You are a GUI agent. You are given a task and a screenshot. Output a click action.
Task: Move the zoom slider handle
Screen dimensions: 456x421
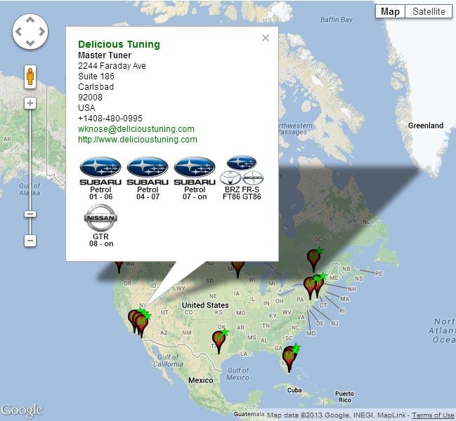tap(30, 214)
